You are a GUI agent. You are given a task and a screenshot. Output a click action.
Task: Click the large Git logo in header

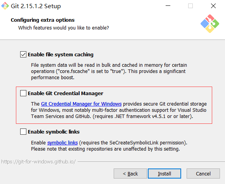pyautogui.click(x=210, y=24)
